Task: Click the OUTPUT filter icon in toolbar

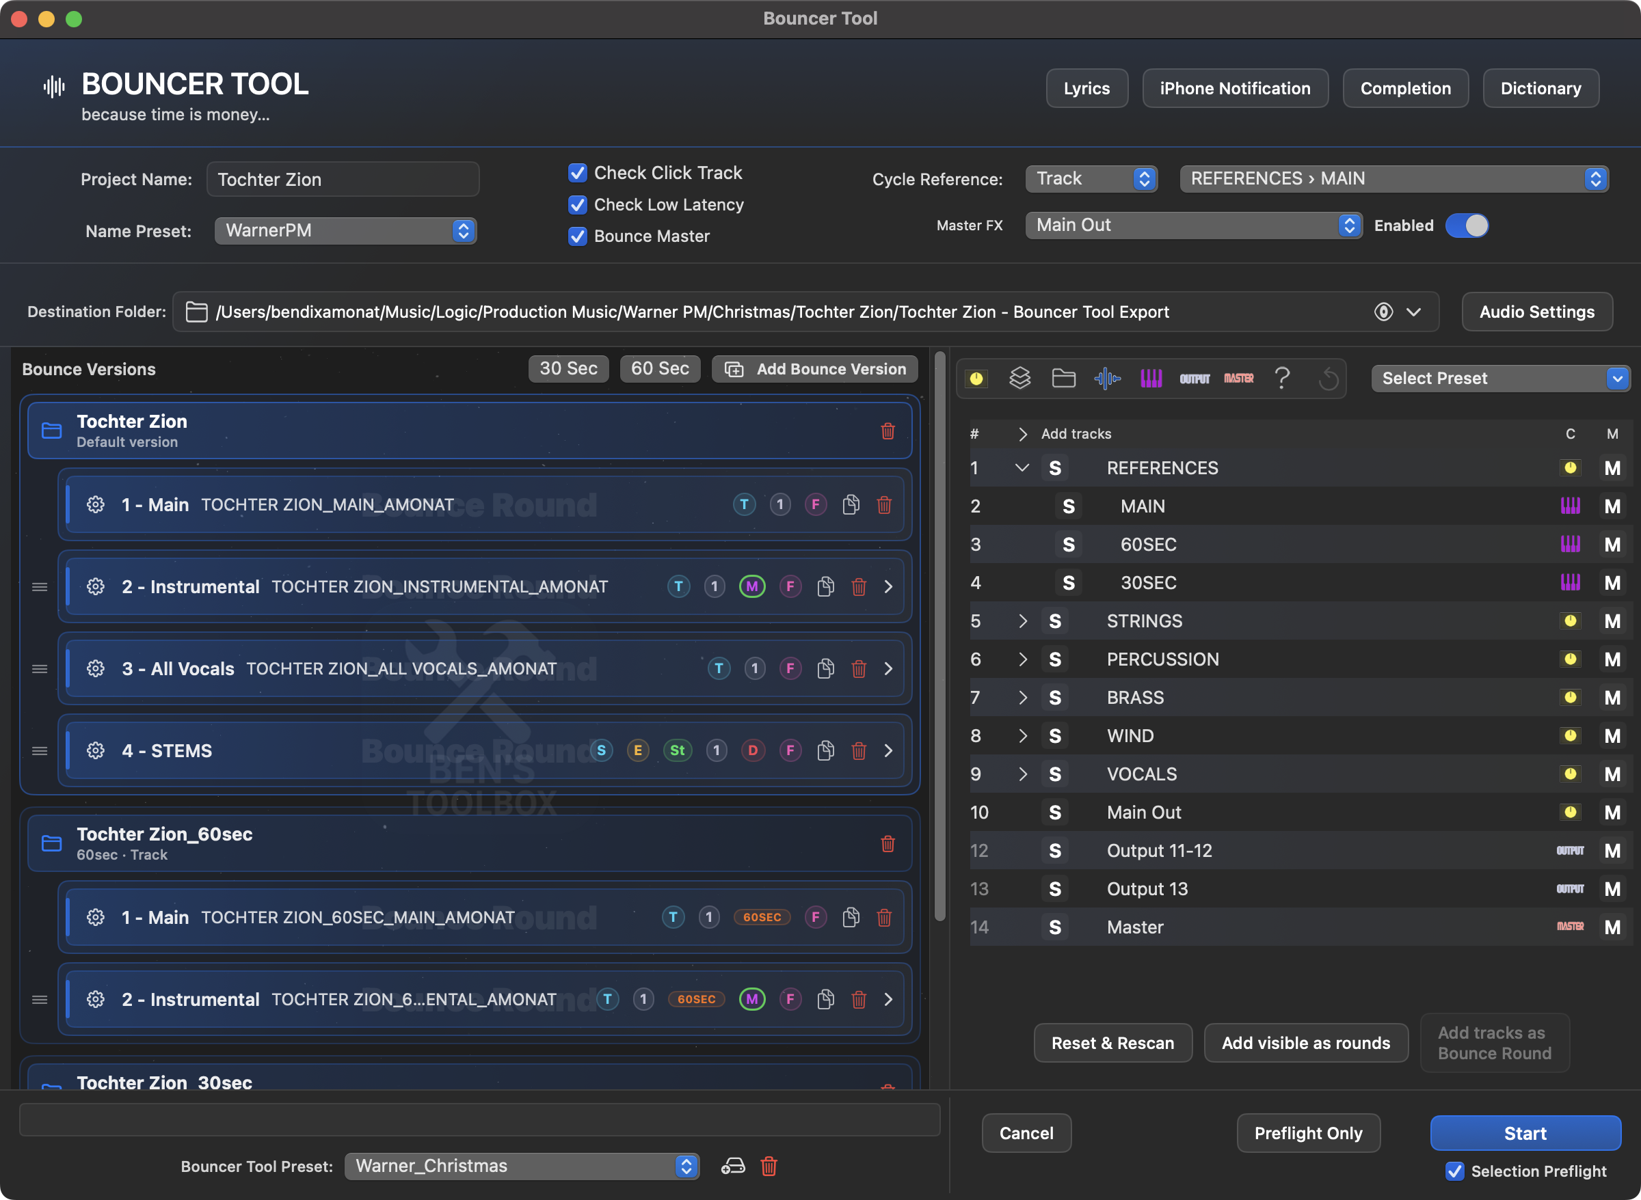Action: (1194, 379)
